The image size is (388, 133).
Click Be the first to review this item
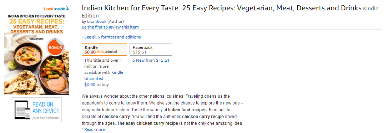(x=110, y=27)
